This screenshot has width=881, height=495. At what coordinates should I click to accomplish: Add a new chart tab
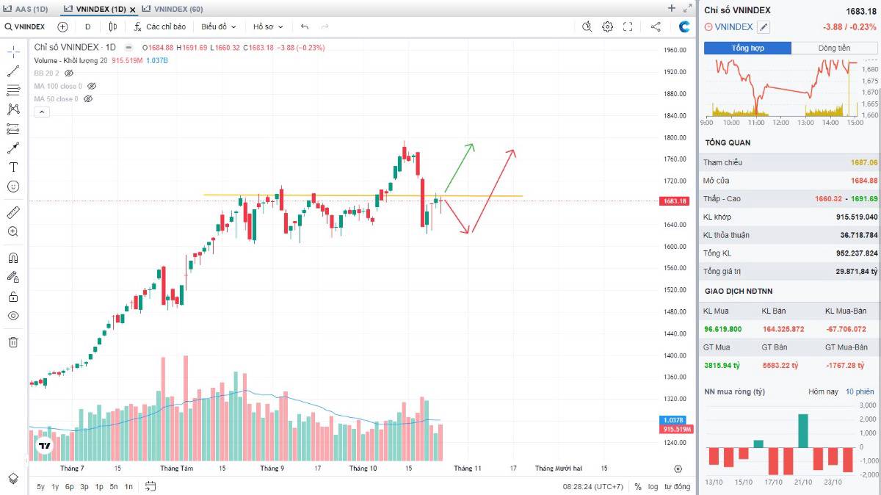672,8
